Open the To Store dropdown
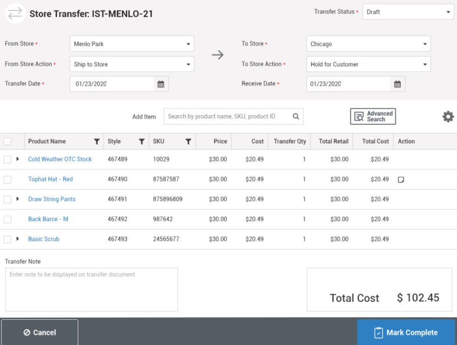 tap(368, 43)
